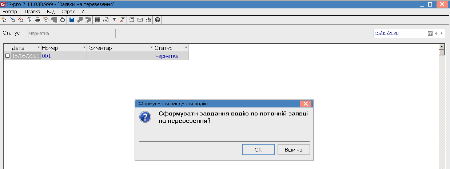Click the copy record toolbar icon
This screenshot has width=450, height=169.
29,20
